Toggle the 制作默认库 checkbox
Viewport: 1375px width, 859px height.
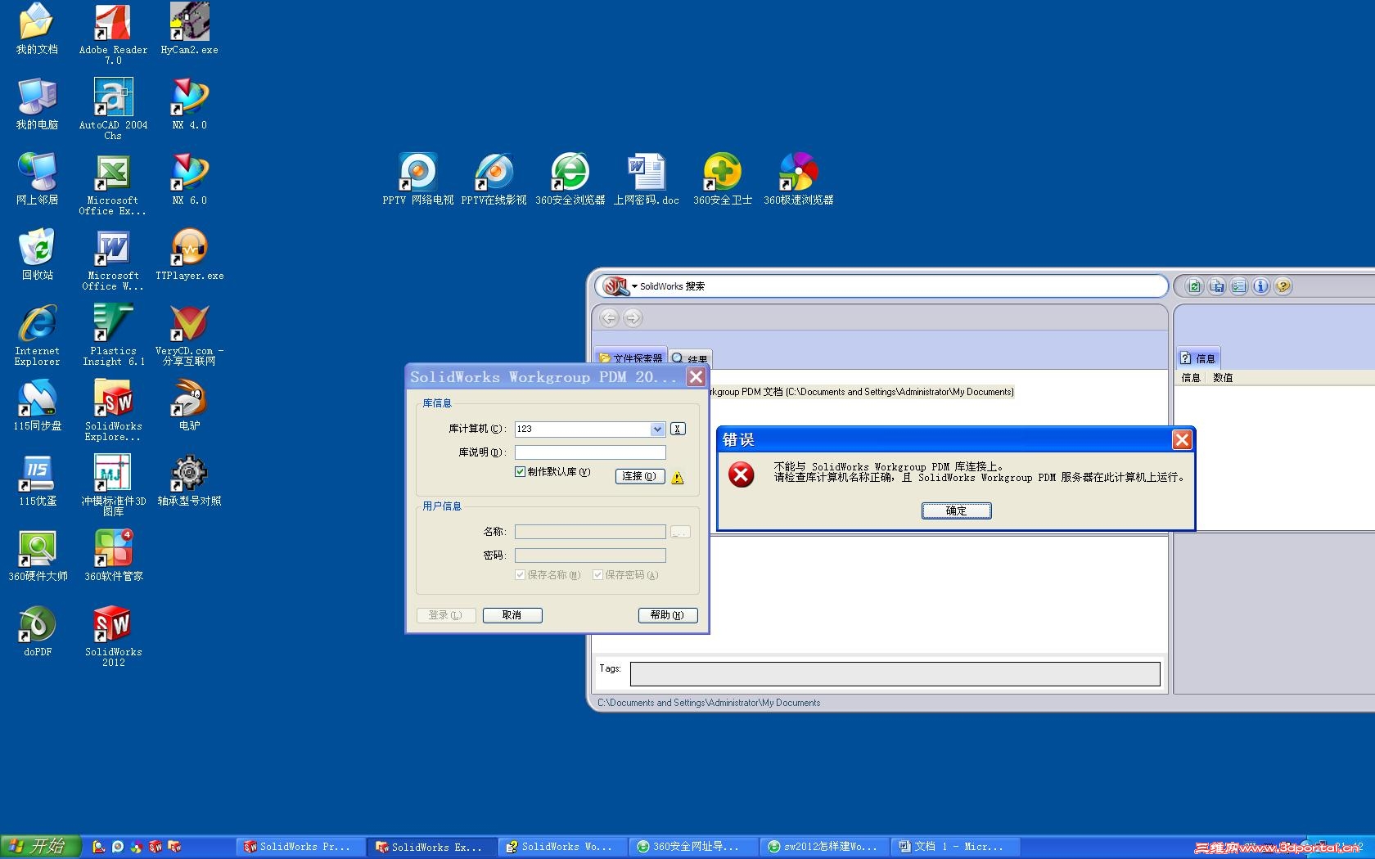click(520, 472)
